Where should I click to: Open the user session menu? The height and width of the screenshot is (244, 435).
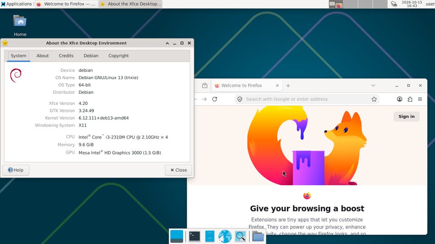pos(430,4)
